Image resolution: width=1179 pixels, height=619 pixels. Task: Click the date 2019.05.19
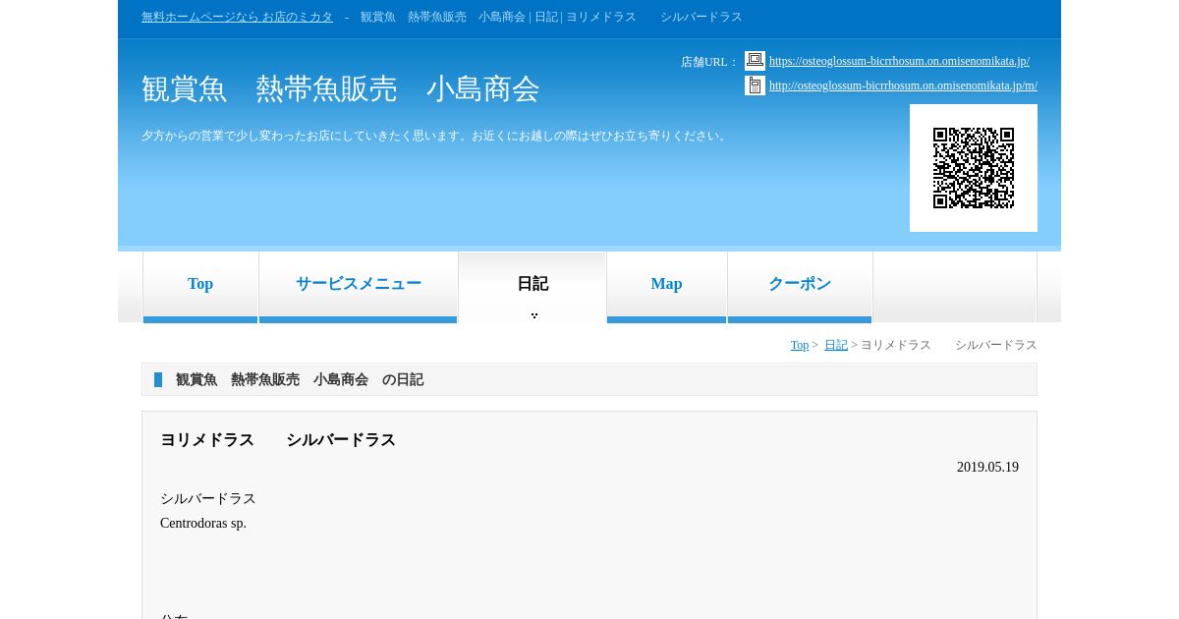click(x=987, y=468)
